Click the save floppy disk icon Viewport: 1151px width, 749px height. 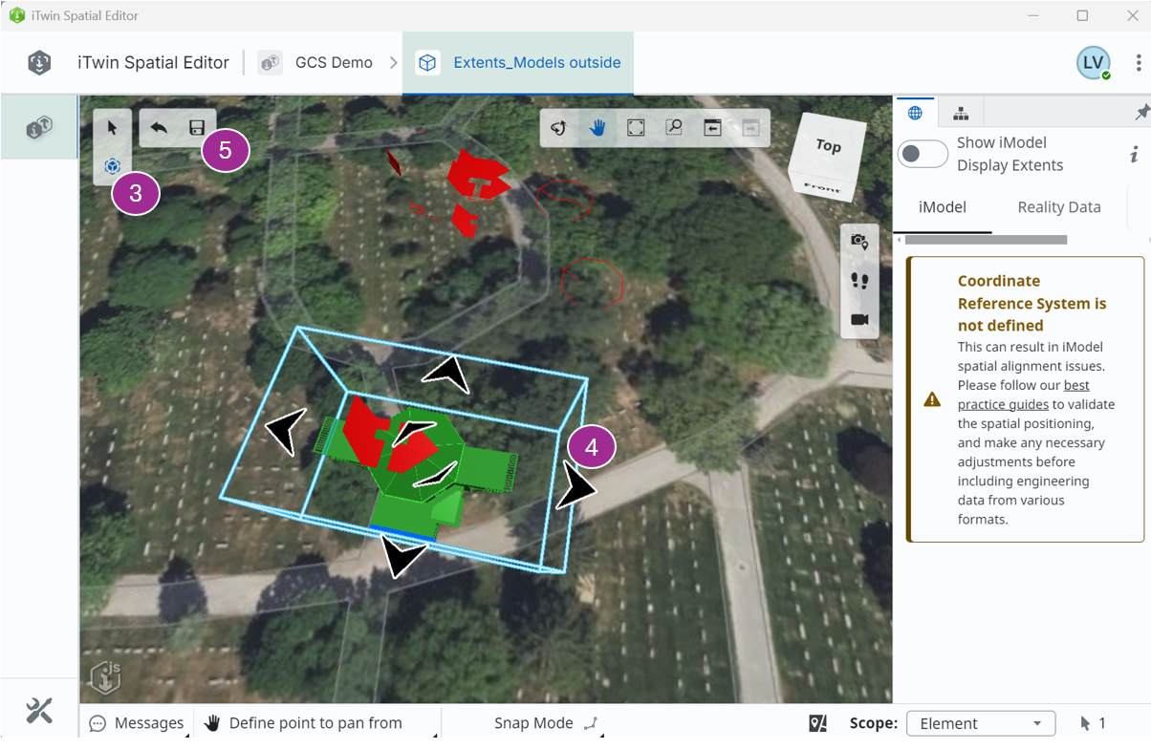point(197,128)
